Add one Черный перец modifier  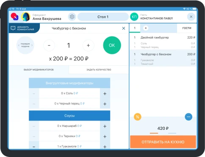click(105, 104)
